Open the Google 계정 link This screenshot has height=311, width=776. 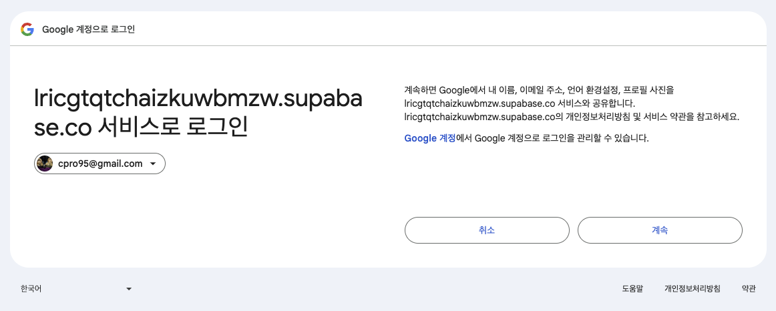(x=430, y=139)
